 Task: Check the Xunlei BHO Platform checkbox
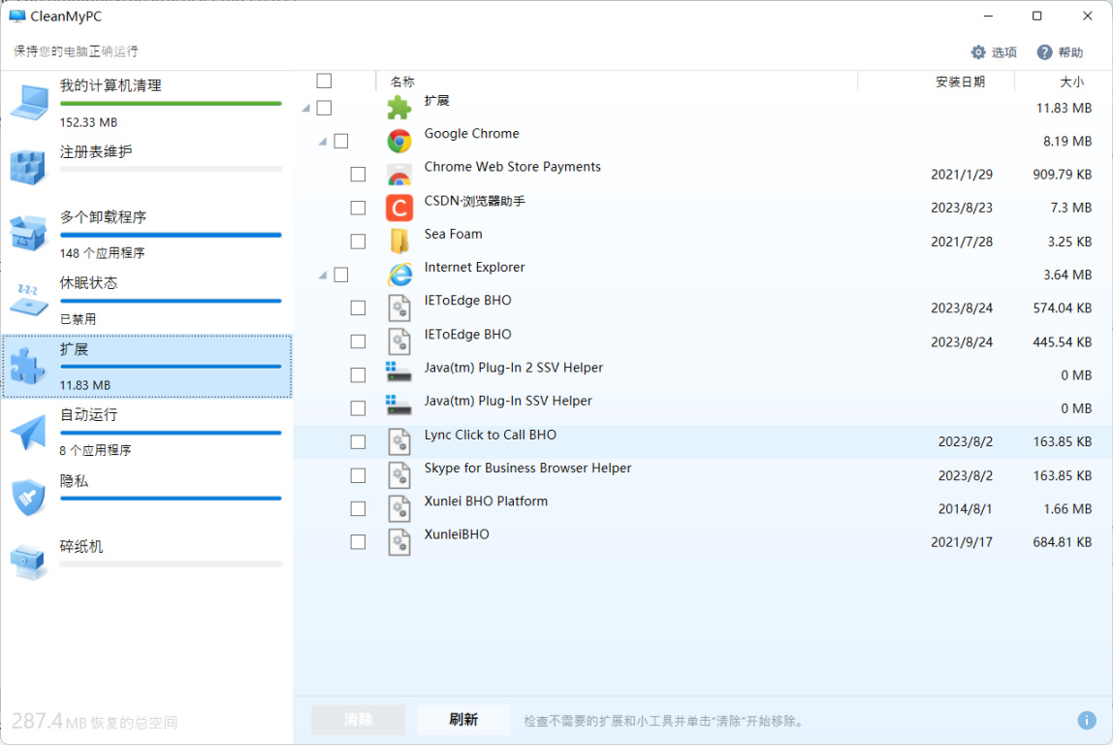[358, 508]
